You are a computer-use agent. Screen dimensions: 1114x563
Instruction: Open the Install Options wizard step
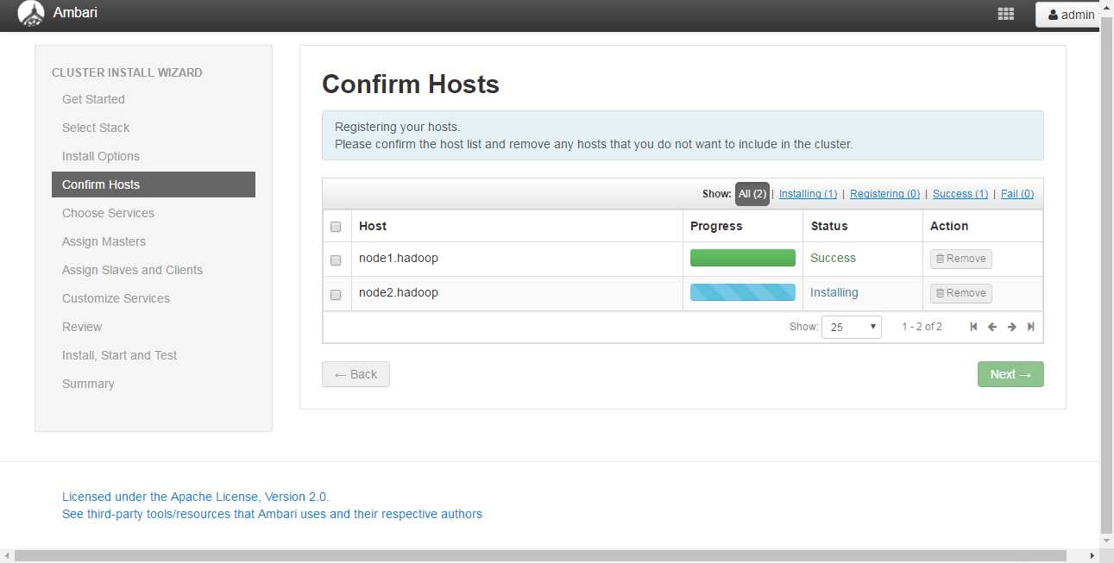(101, 156)
